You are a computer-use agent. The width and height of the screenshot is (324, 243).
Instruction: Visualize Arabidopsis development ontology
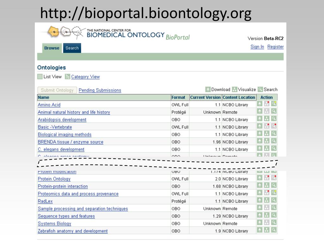coord(267,119)
